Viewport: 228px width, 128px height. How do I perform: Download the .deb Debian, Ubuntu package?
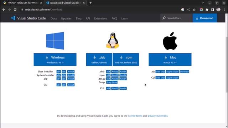click(x=99, y=59)
